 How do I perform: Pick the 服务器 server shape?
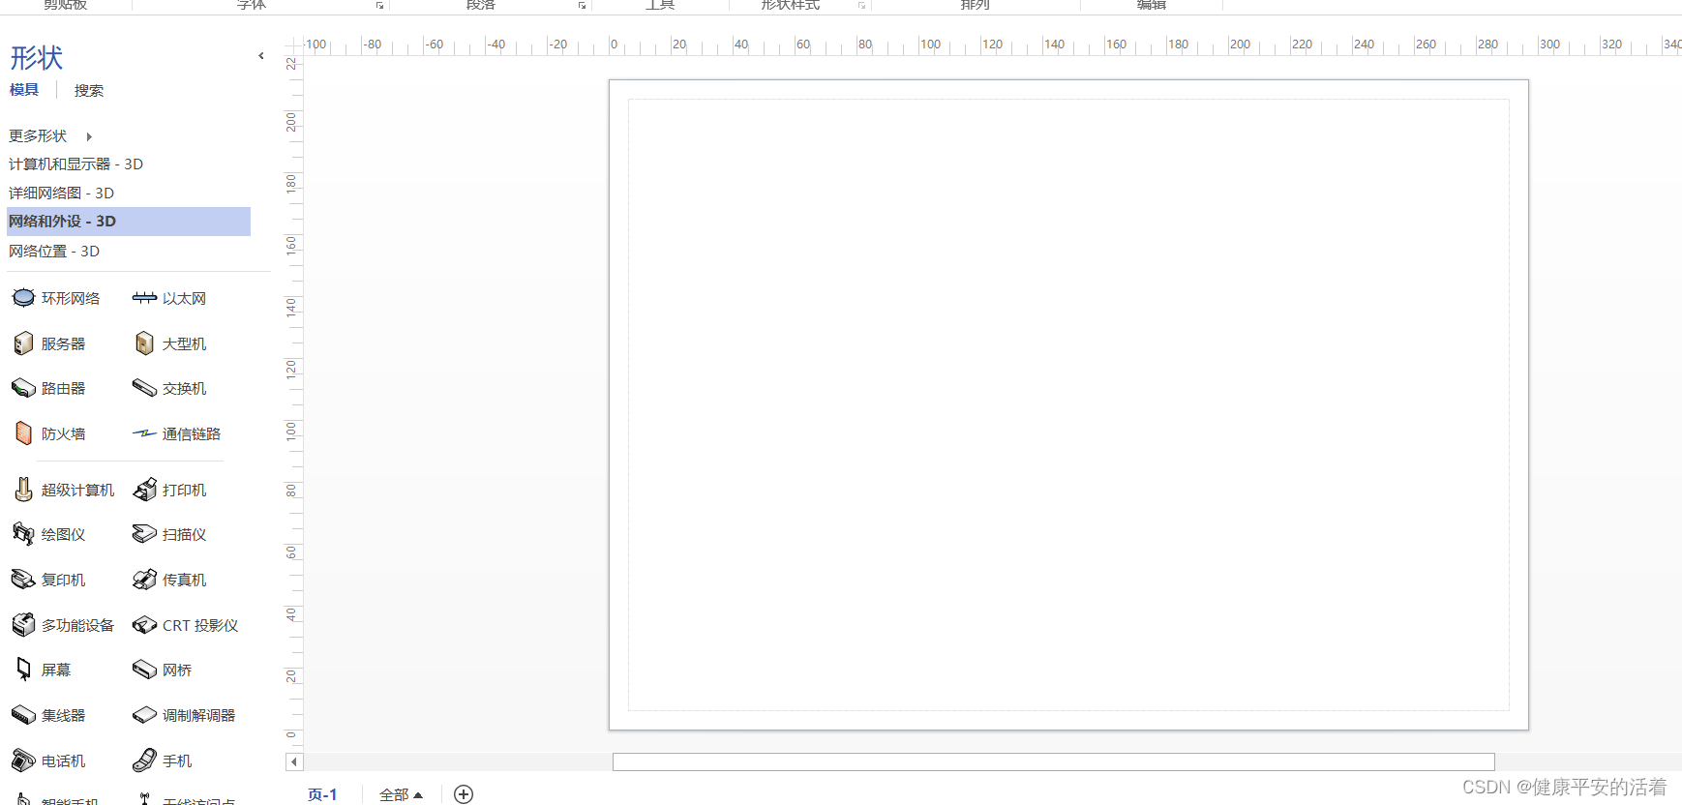click(48, 343)
